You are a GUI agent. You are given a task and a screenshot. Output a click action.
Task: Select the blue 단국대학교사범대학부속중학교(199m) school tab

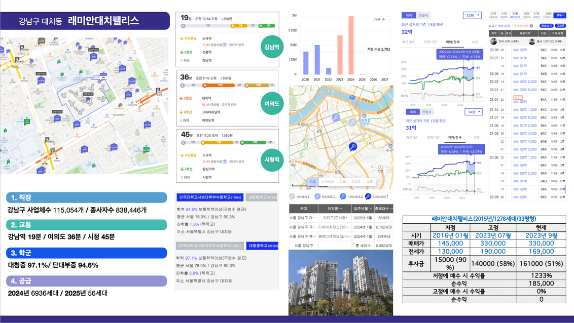pyautogui.click(x=210, y=197)
